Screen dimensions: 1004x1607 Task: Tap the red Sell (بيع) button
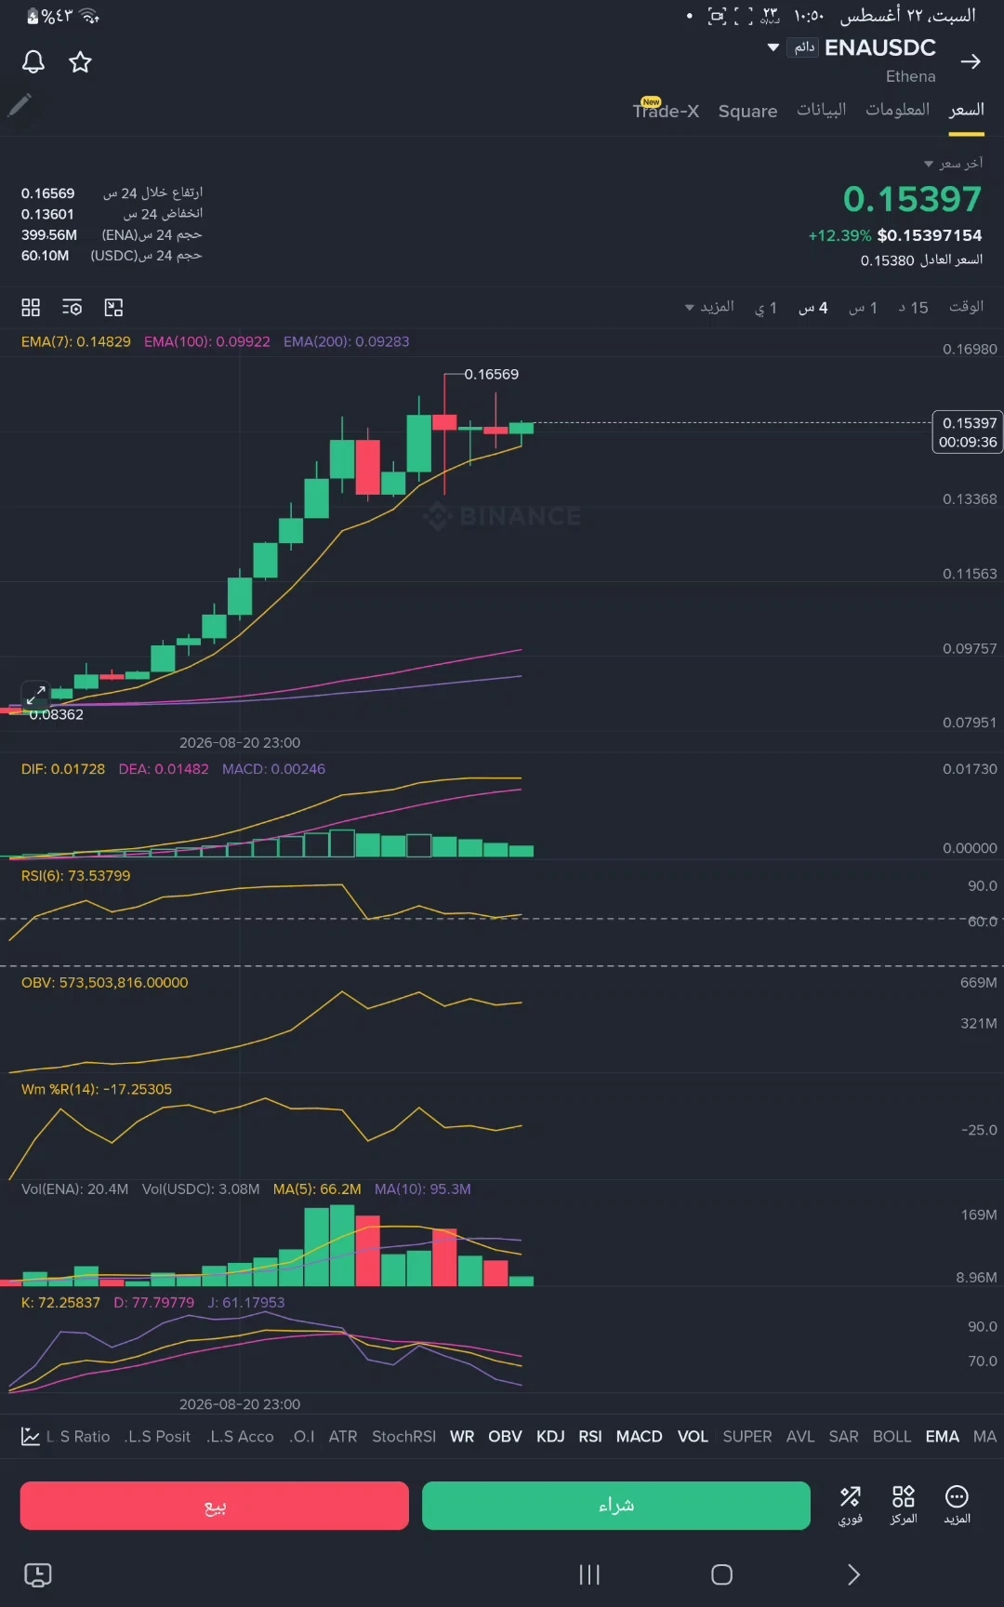[215, 1506]
